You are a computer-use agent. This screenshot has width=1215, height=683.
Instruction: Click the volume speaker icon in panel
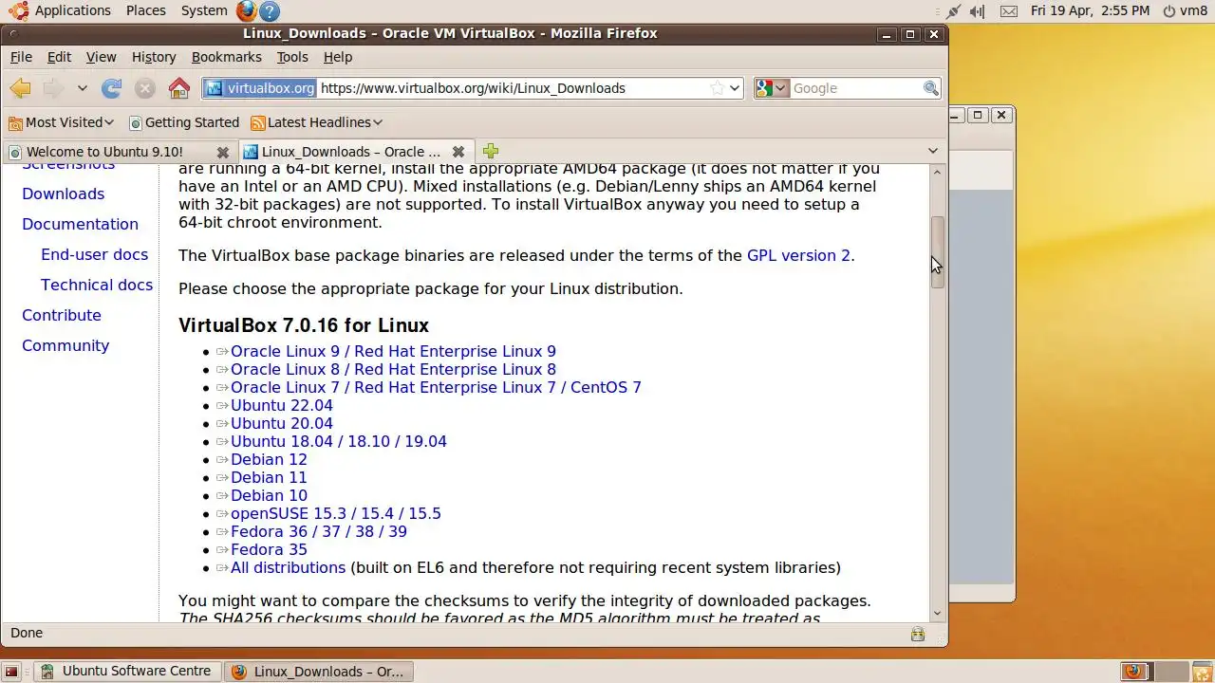977,11
